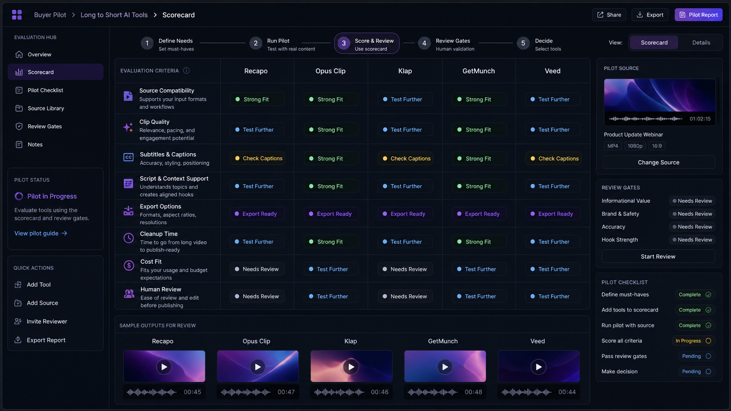Click the Subtitles & Captions CC icon

tap(128, 157)
